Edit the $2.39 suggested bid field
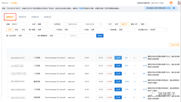This screenshot has height=102, width=181. pos(101,58)
